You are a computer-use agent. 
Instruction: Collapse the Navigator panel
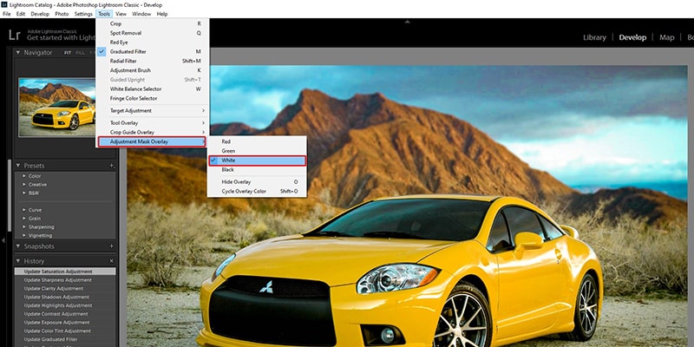pyautogui.click(x=18, y=52)
